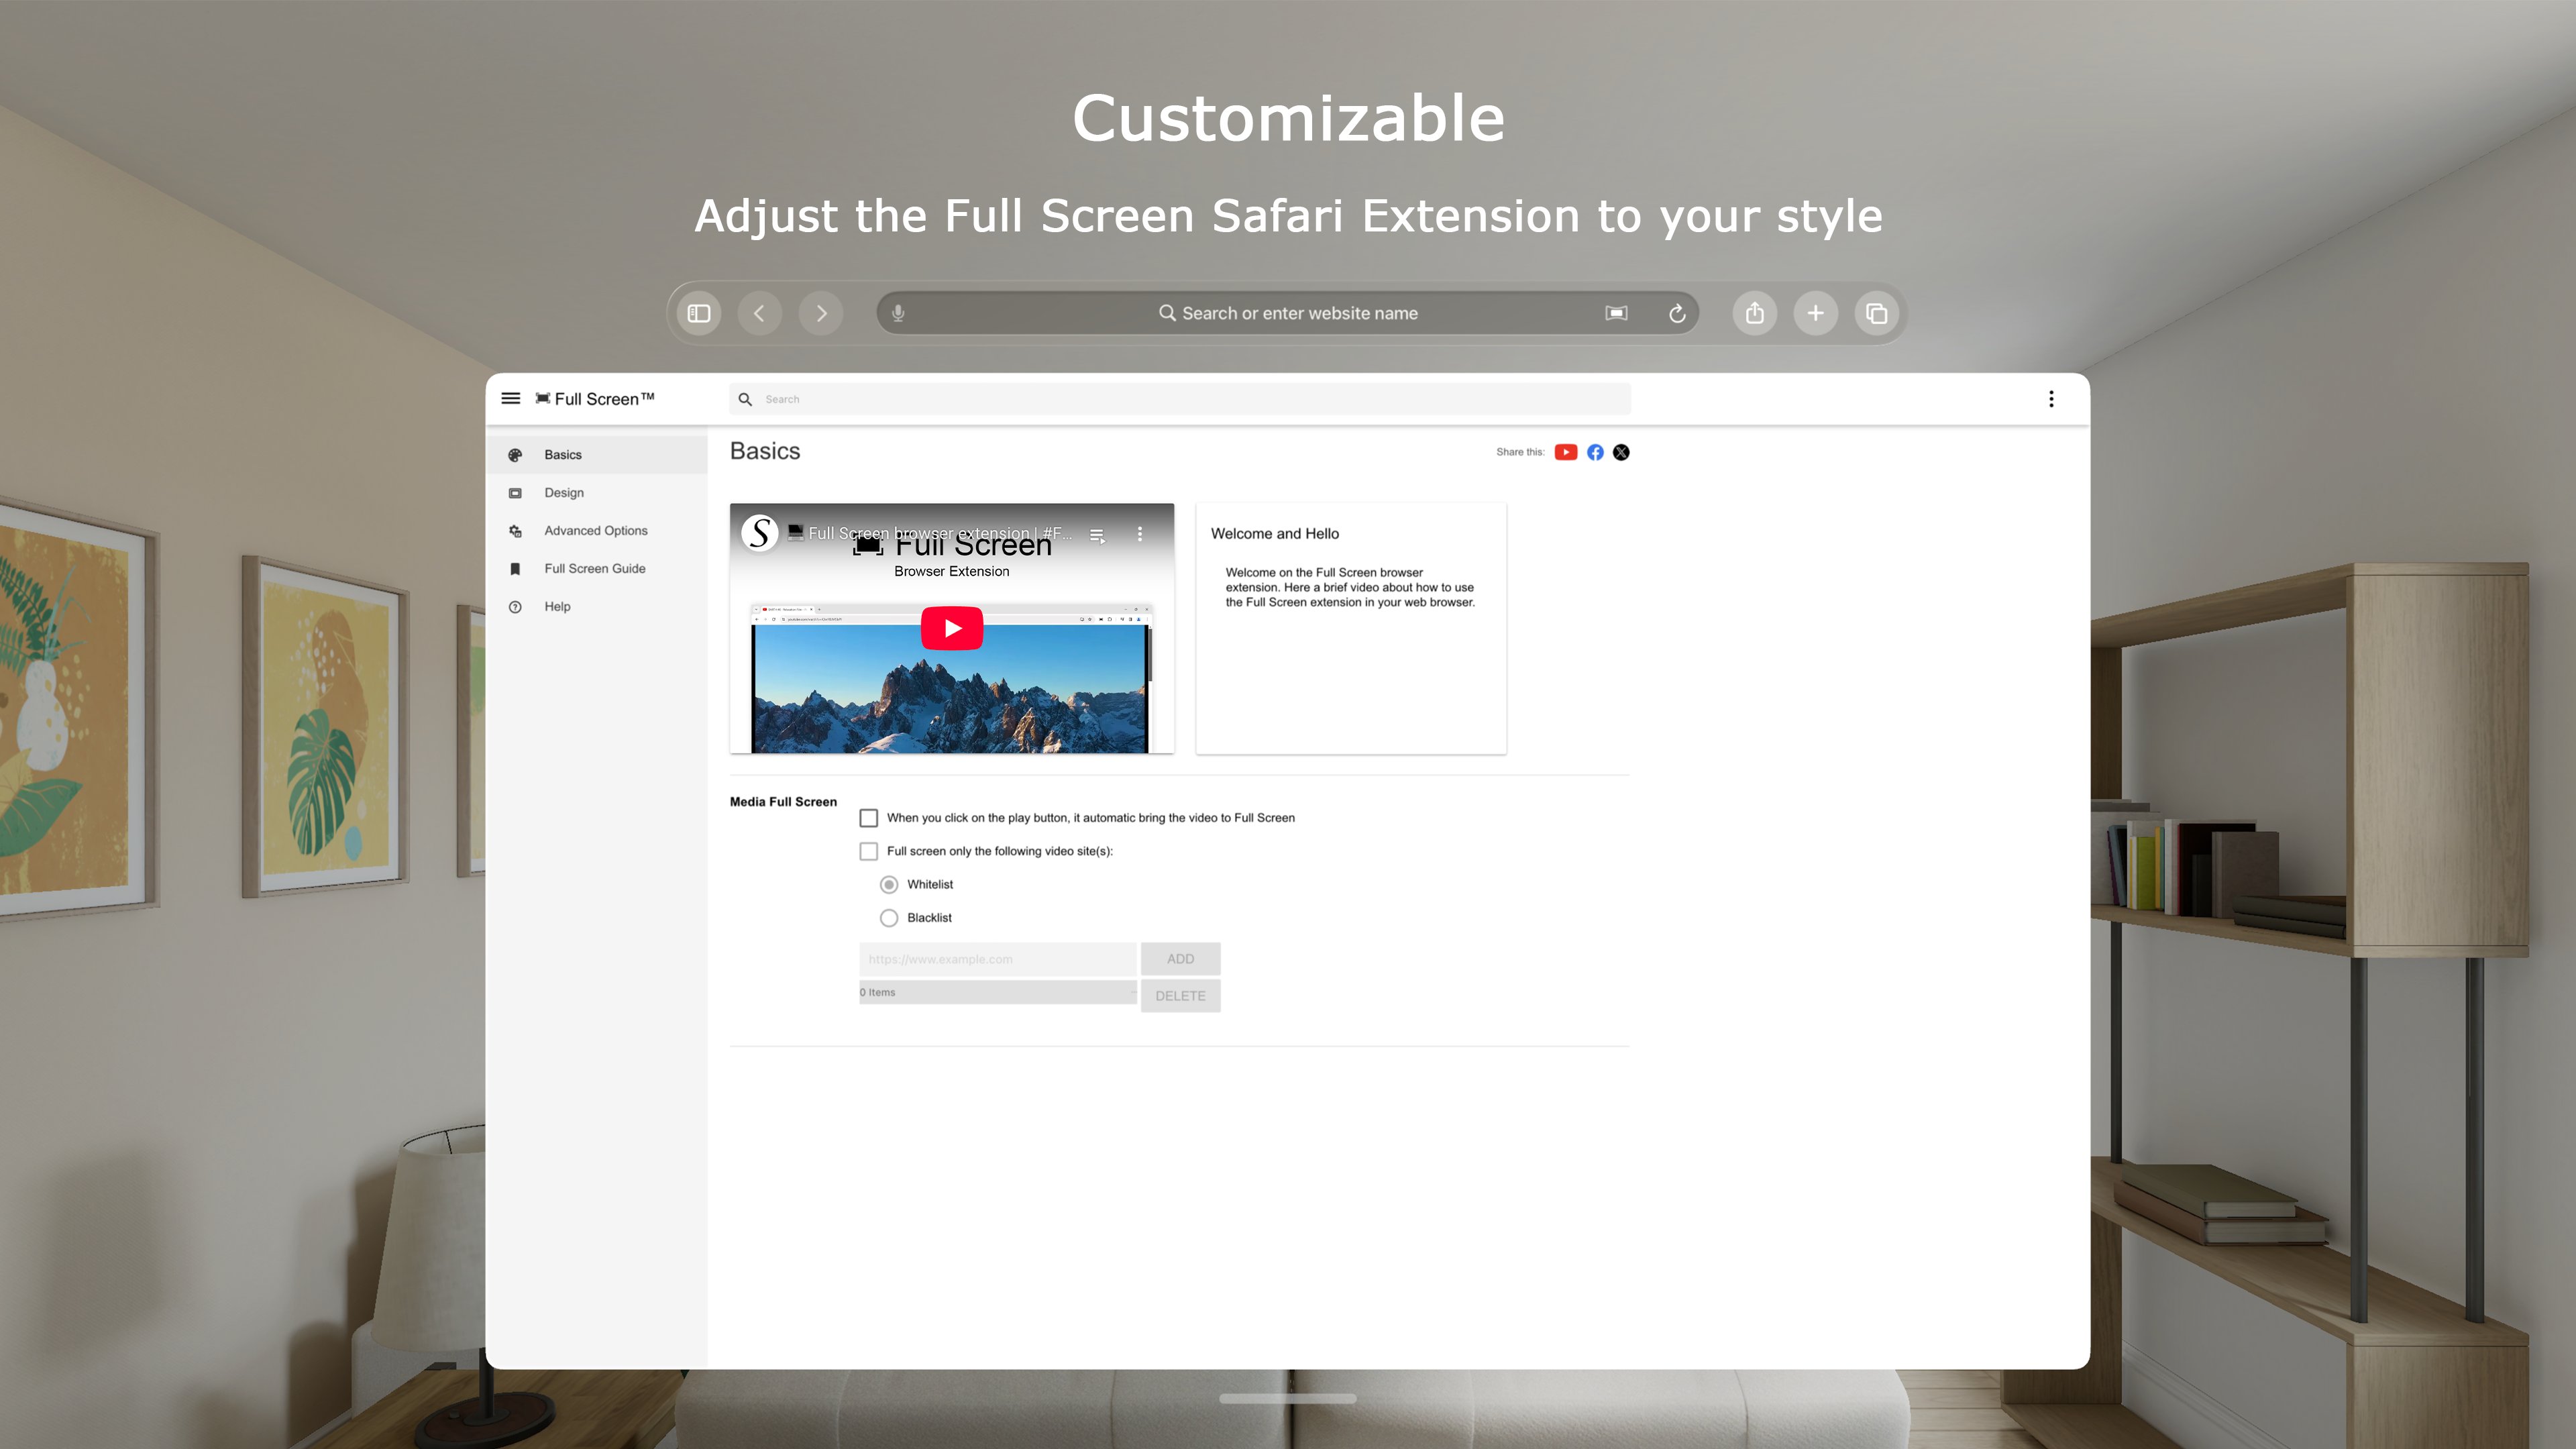
Task: Open the video channel avatar logo
Action: click(760, 533)
